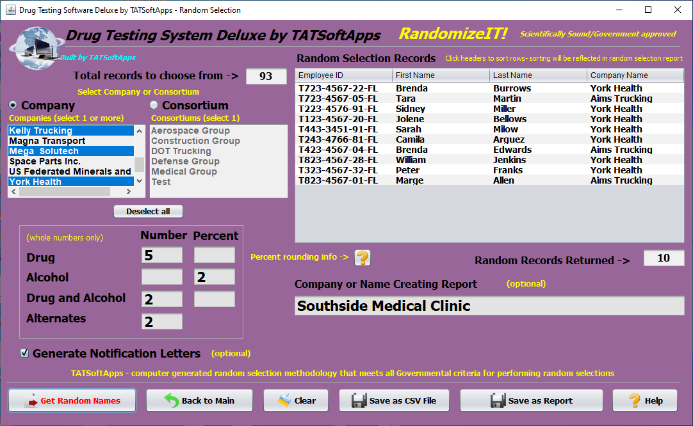The width and height of the screenshot is (693, 426).
Task: Click the Clear button
Action: click(296, 400)
